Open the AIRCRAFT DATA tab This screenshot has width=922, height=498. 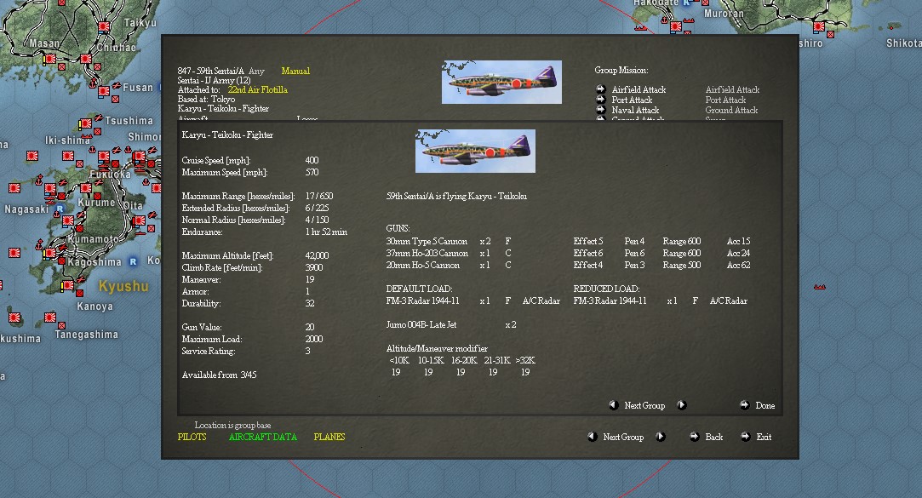(x=263, y=437)
